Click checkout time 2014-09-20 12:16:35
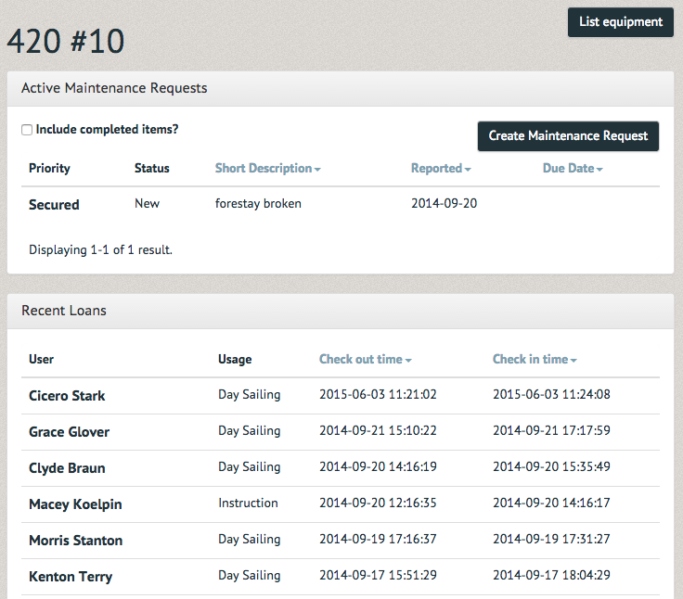 click(378, 503)
